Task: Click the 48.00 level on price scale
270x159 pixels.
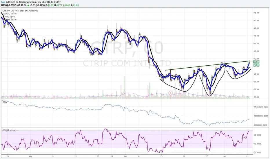Action: coord(256,13)
